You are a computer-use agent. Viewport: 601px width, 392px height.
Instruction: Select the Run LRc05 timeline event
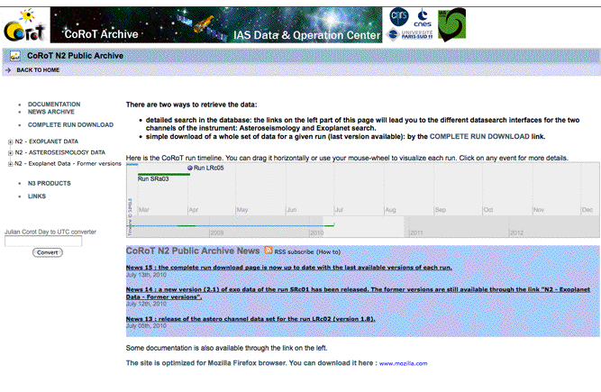pos(208,168)
